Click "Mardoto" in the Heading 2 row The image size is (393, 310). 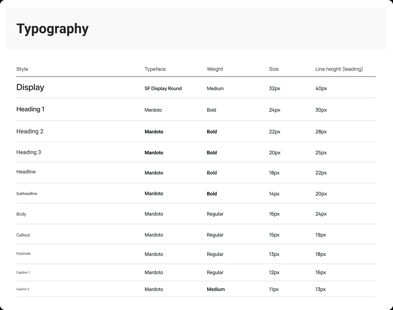(x=154, y=132)
